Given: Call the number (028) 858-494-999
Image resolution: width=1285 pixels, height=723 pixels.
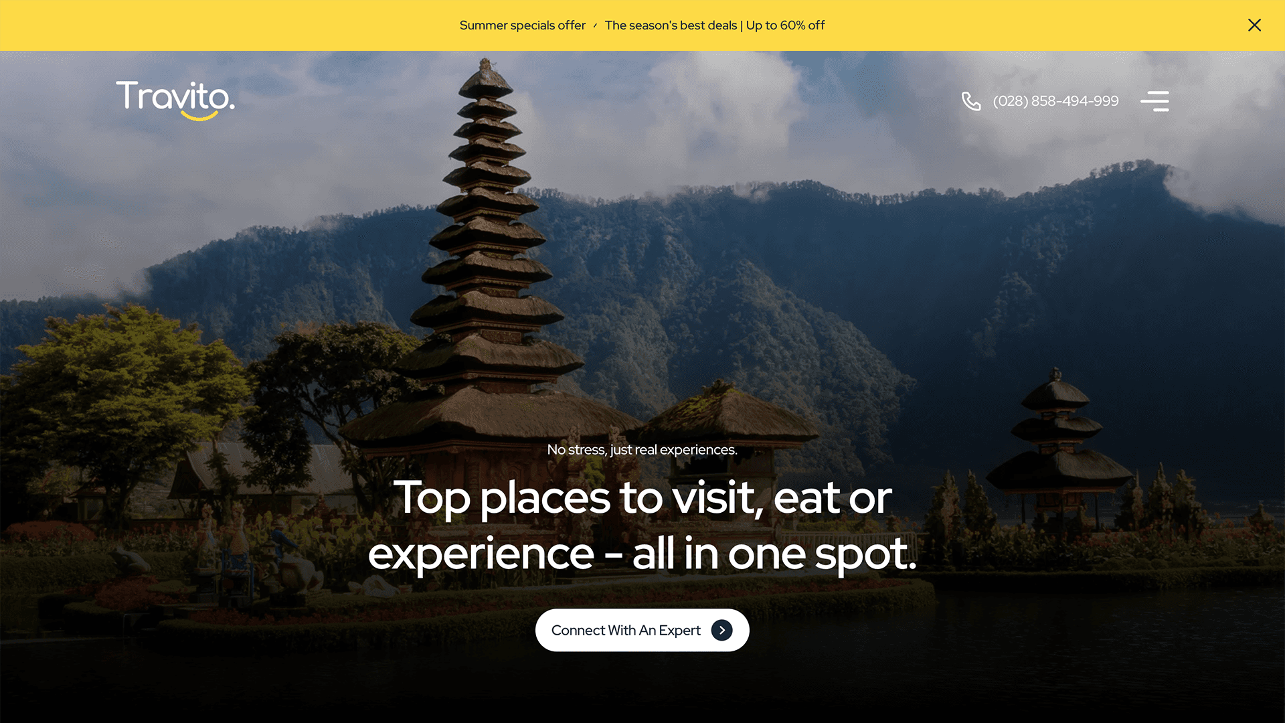Looking at the screenshot, I should (x=1055, y=101).
